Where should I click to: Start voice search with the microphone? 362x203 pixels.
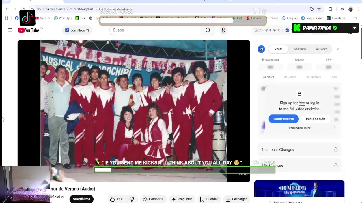point(223,30)
